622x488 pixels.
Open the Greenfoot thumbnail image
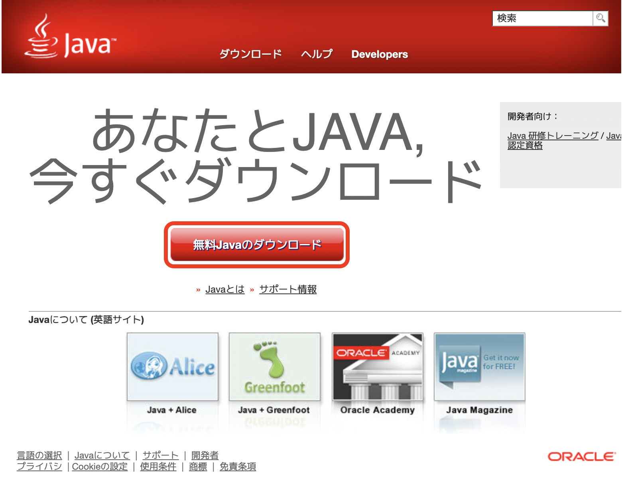click(275, 367)
